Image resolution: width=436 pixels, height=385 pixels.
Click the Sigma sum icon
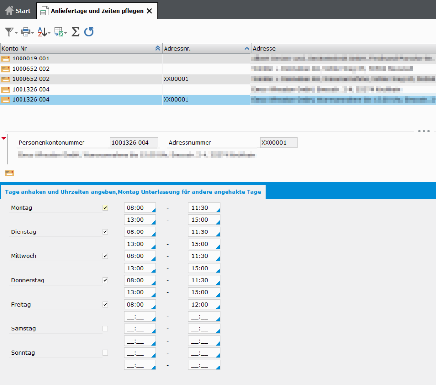(75, 32)
